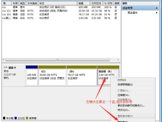Sort by the 文件系统 column header

(x=32, y=4)
